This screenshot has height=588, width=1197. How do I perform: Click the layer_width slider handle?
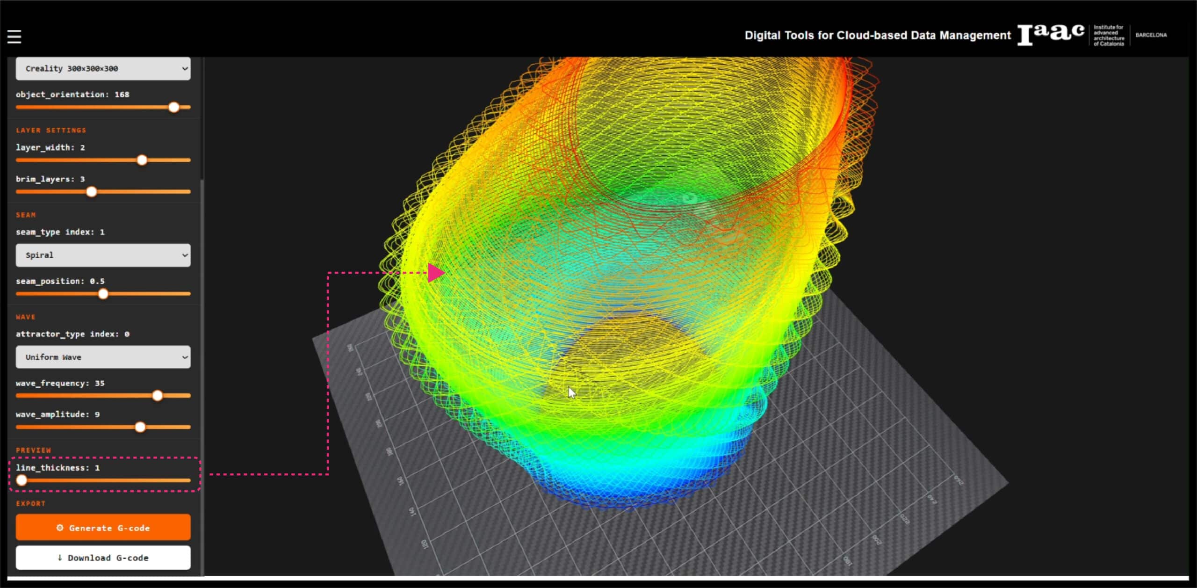point(142,160)
